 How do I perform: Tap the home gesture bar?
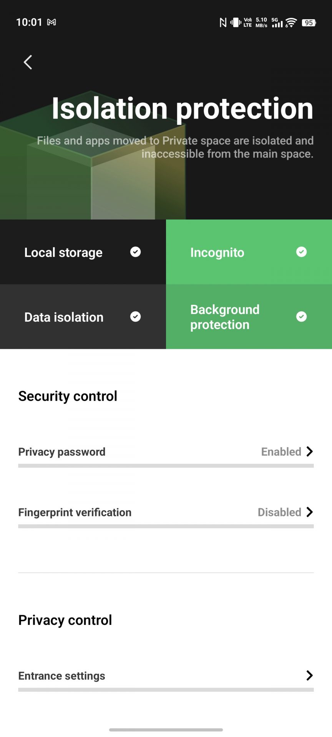coord(166,730)
